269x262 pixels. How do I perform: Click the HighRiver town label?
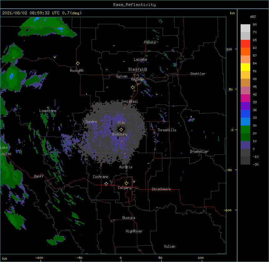click(134, 231)
